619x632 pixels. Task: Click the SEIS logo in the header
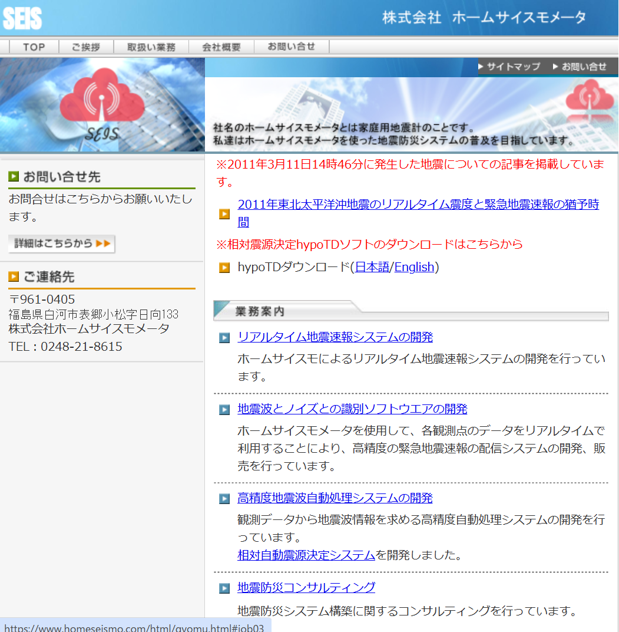(22, 18)
